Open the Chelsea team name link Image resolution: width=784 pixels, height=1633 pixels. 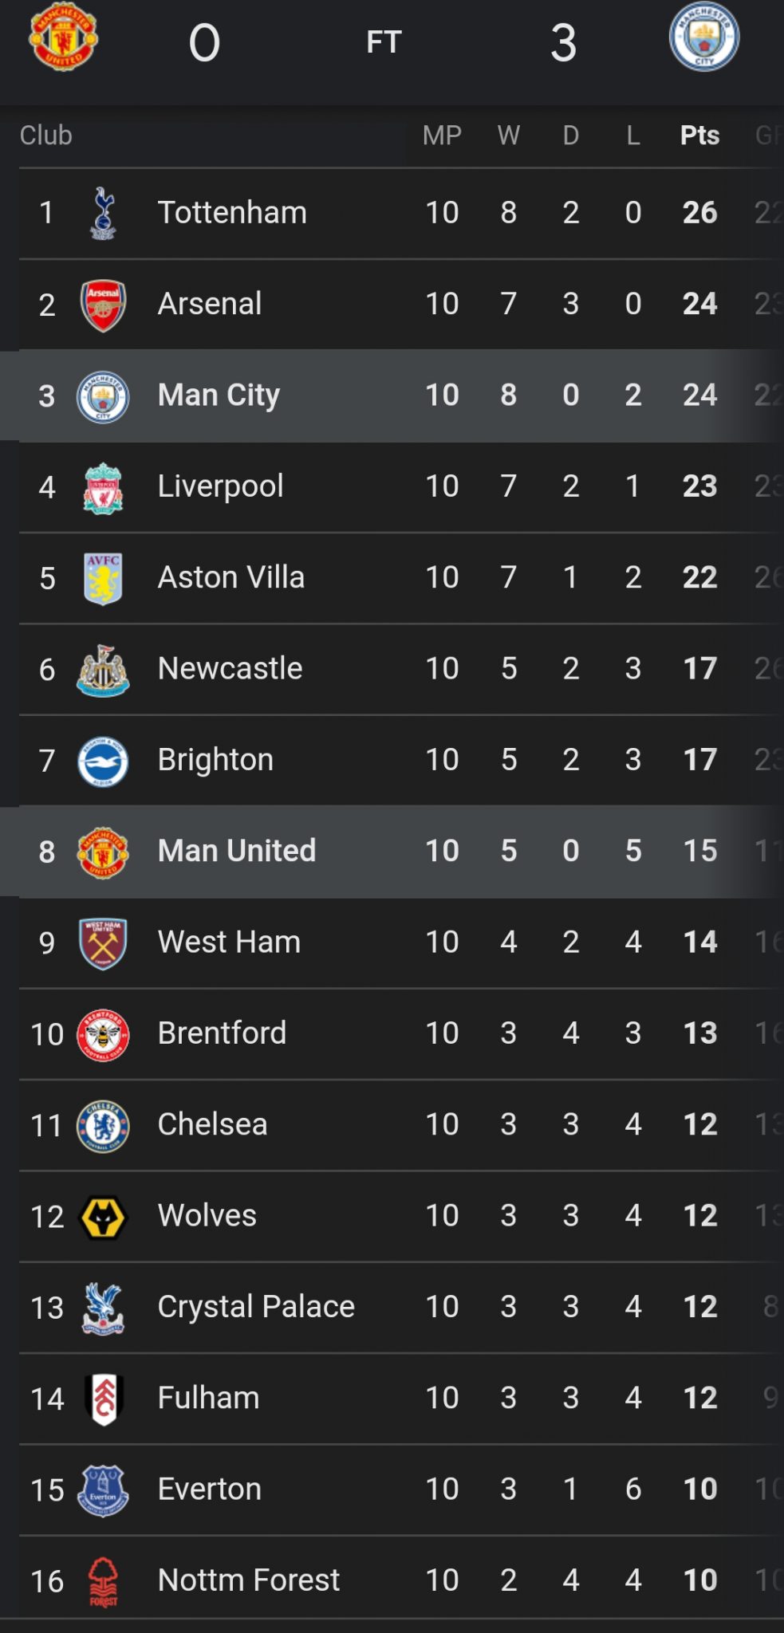[x=212, y=1124]
